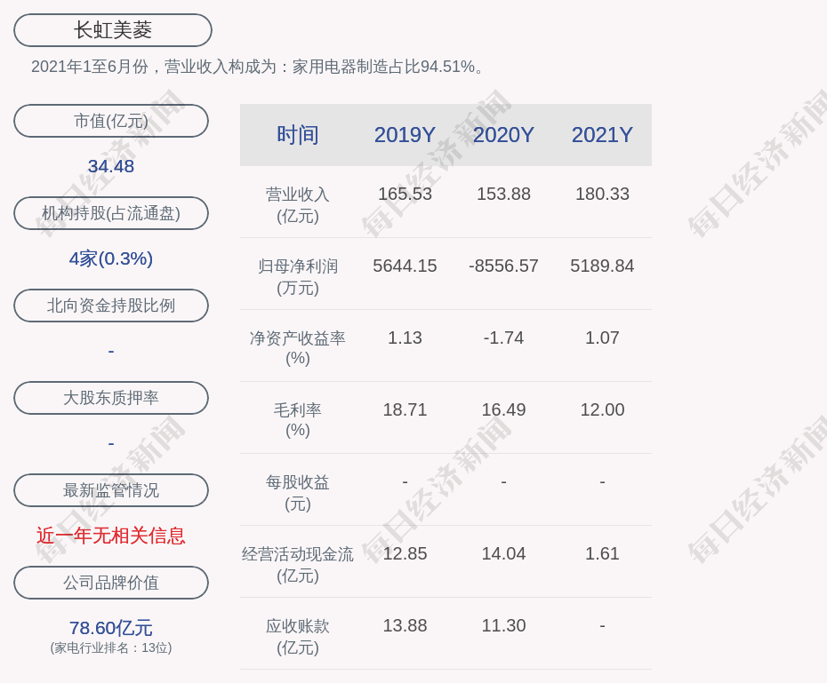The height and width of the screenshot is (683, 827).
Task: Click the 净资产收益率 (%) row label
Action: 298,348
